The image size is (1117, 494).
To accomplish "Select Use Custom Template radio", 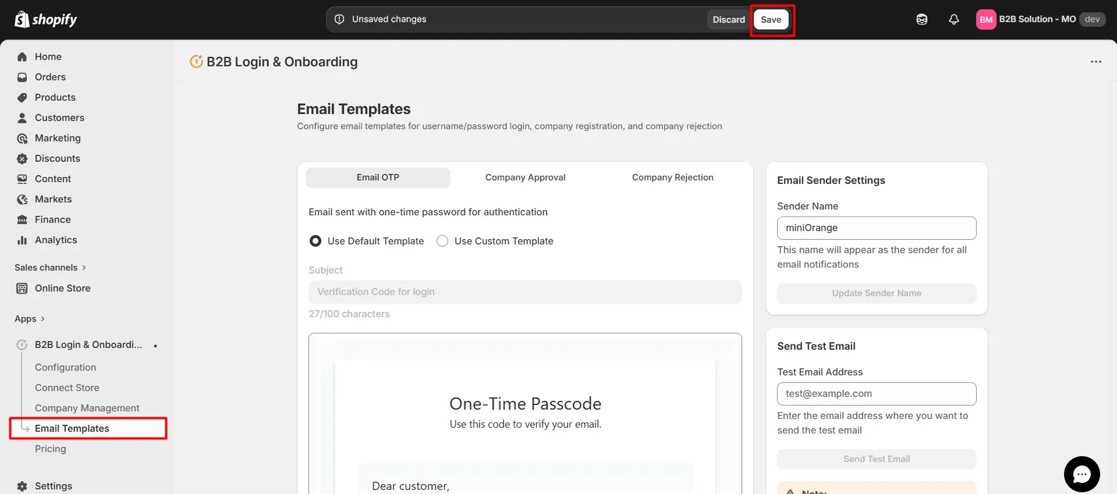I will (x=442, y=241).
